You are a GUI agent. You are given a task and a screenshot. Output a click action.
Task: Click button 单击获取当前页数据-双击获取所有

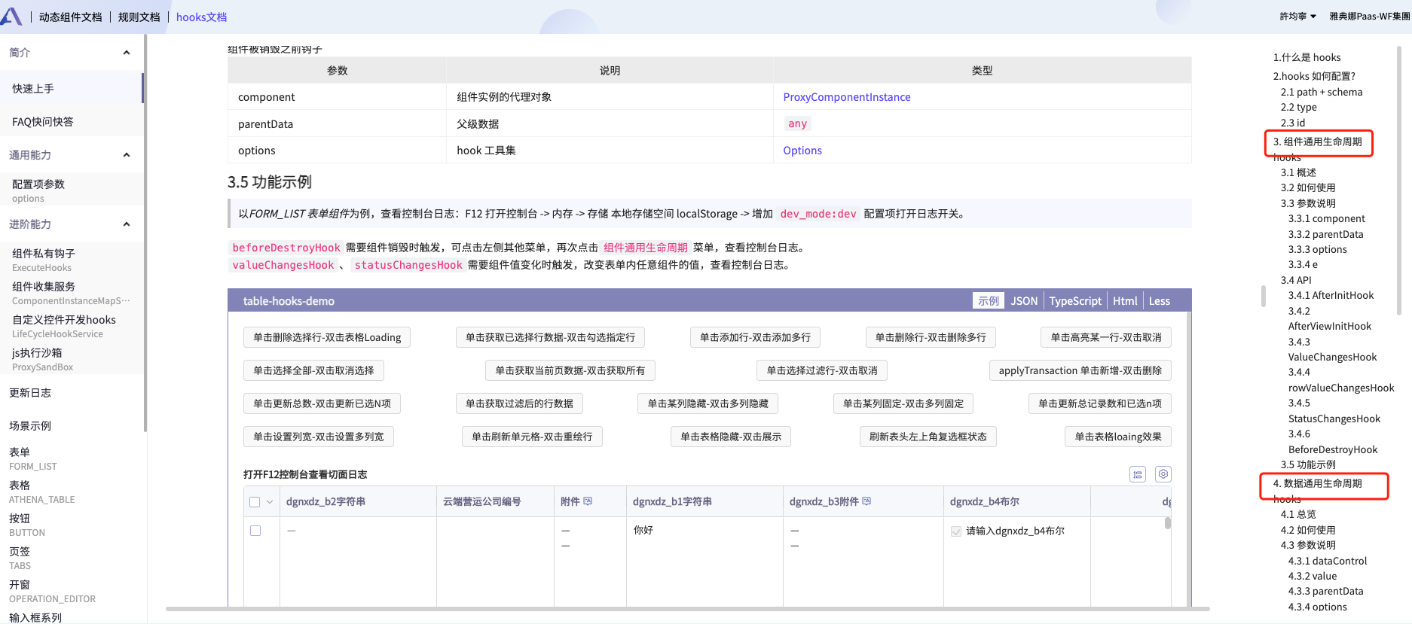tap(570, 370)
